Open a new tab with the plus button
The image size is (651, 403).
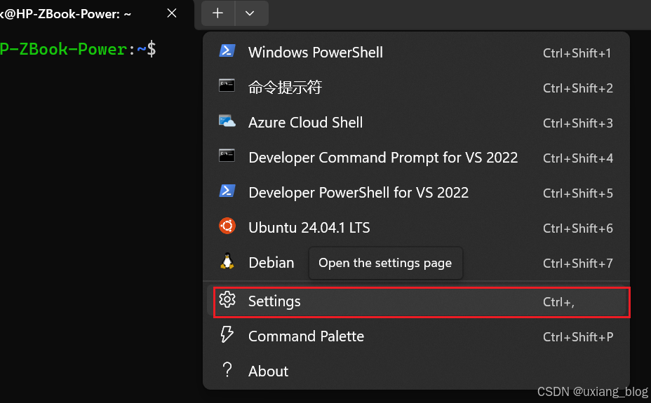tap(218, 13)
